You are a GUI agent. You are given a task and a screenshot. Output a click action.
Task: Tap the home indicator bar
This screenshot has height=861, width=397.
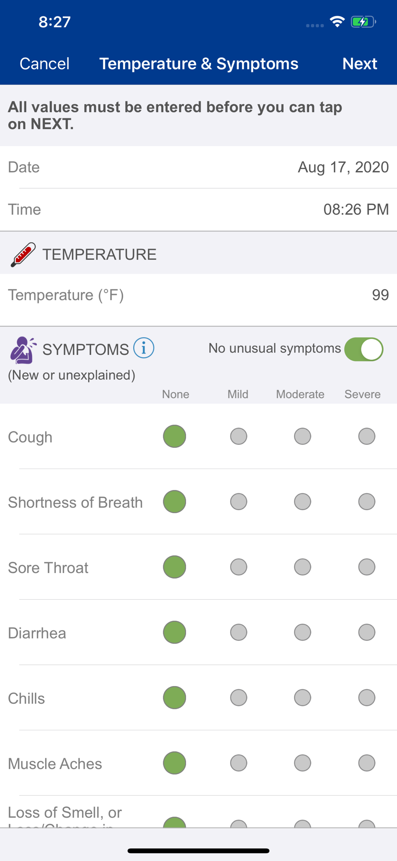point(198,851)
